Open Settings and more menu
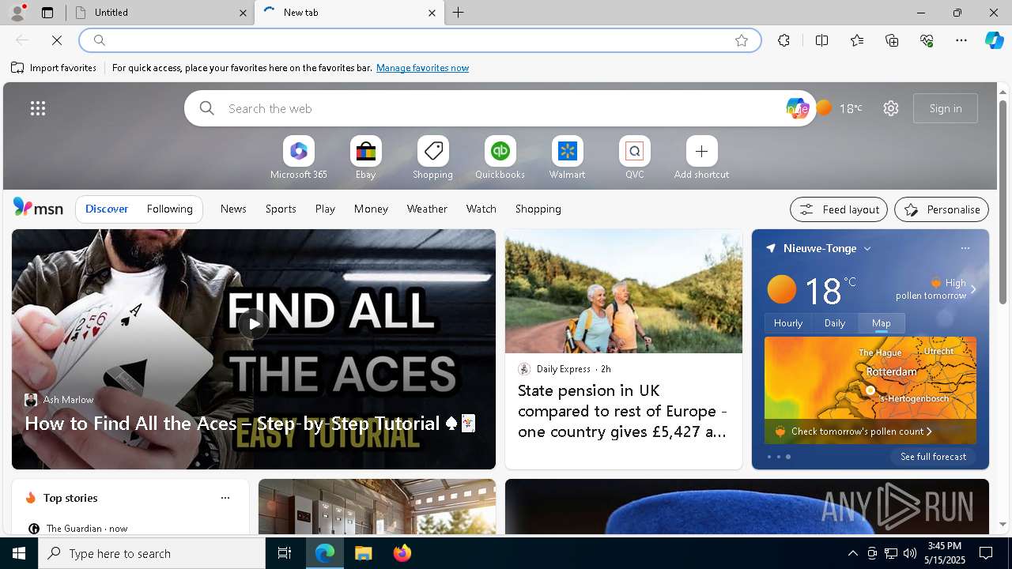 [x=961, y=40]
